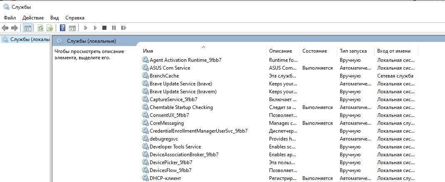This screenshot has width=445, height=182.
Task: Refresh the services list via toolbar
Action: point(41,28)
